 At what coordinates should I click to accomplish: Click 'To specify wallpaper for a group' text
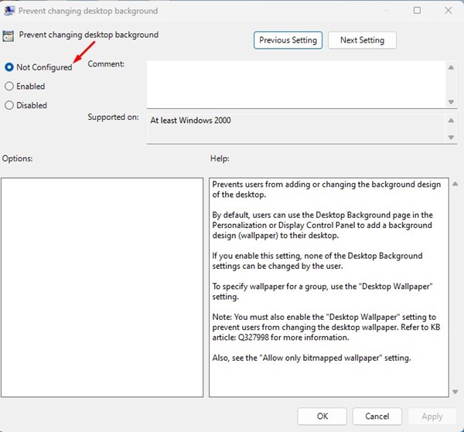322,291
